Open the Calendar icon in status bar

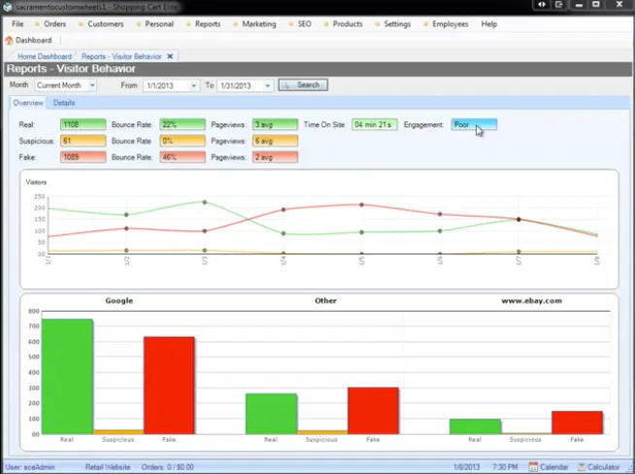coord(533,467)
